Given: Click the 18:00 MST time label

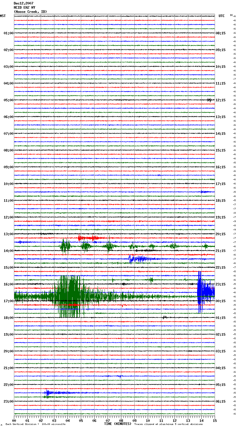Looking at the screenshot, I should click(x=9, y=318).
